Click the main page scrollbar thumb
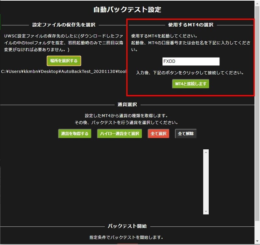Viewport: 260px width, 245px height. point(257,114)
